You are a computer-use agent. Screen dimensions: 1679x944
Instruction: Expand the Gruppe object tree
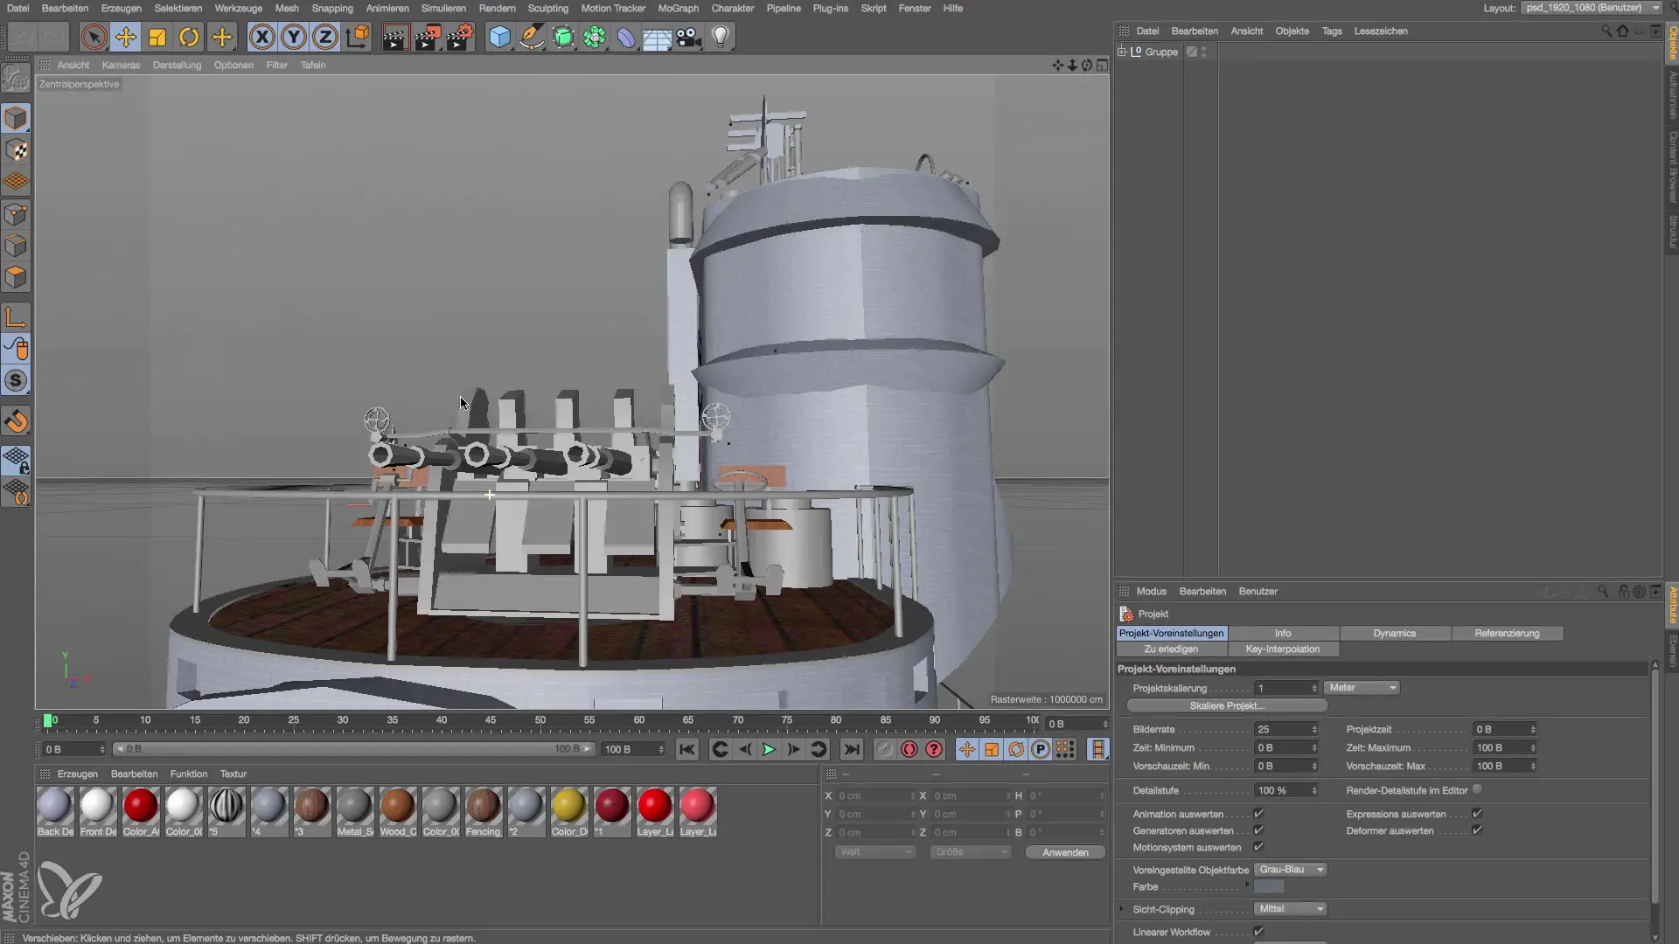coord(1122,52)
